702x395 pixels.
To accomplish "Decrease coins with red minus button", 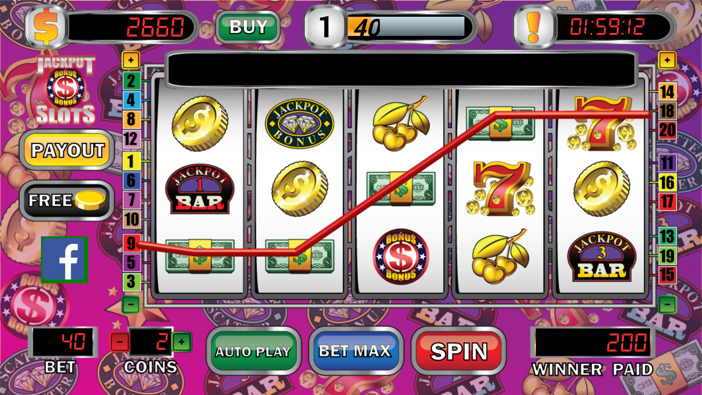I will pyautogui.click(x=120, y=342).
